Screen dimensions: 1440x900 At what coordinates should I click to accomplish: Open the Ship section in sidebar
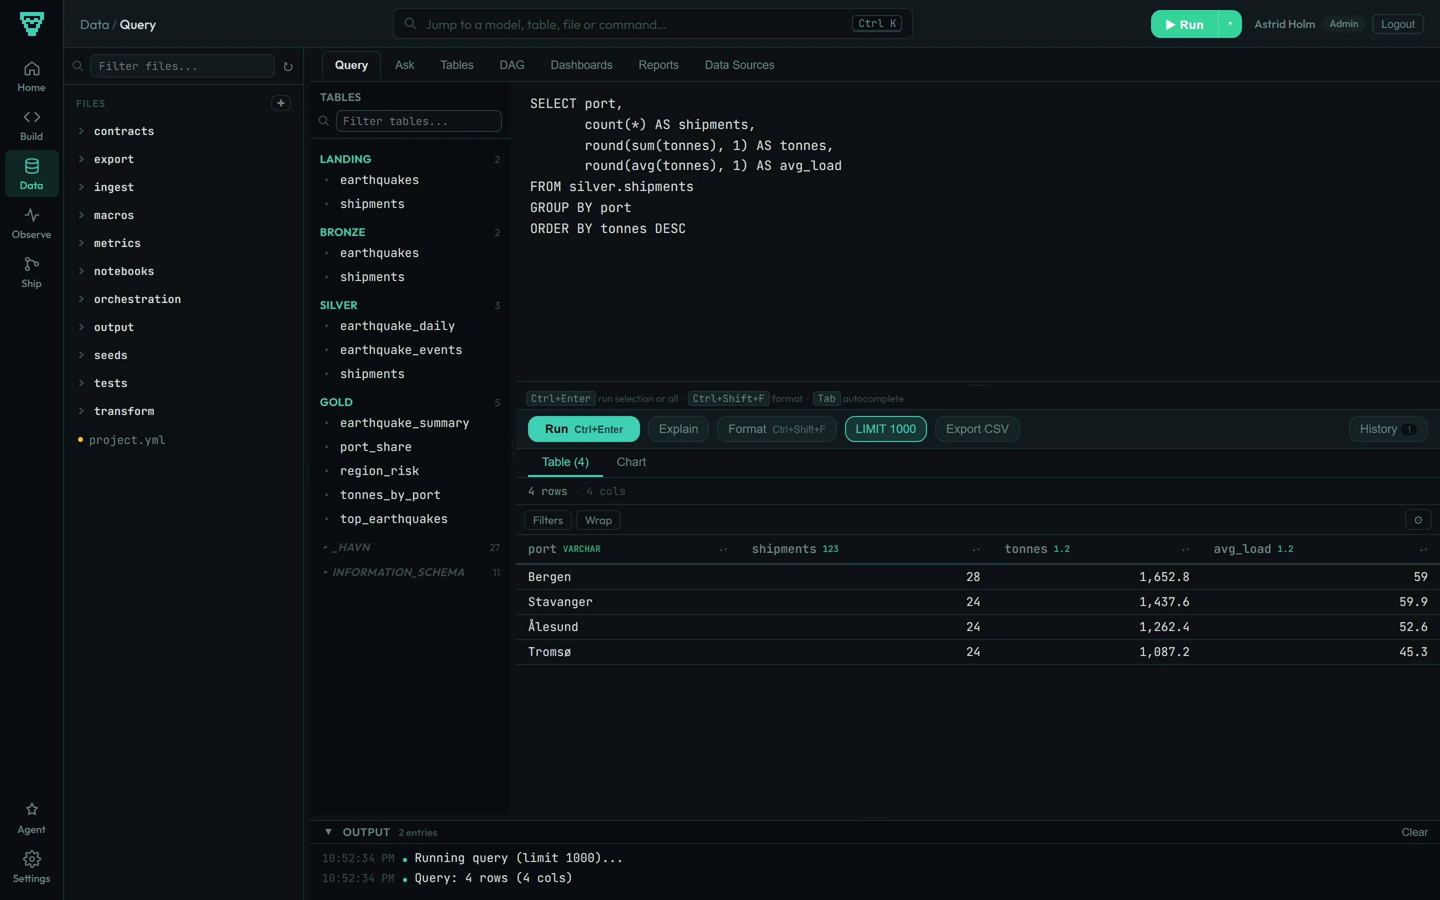pyautogui.click(x=31, y=272)
